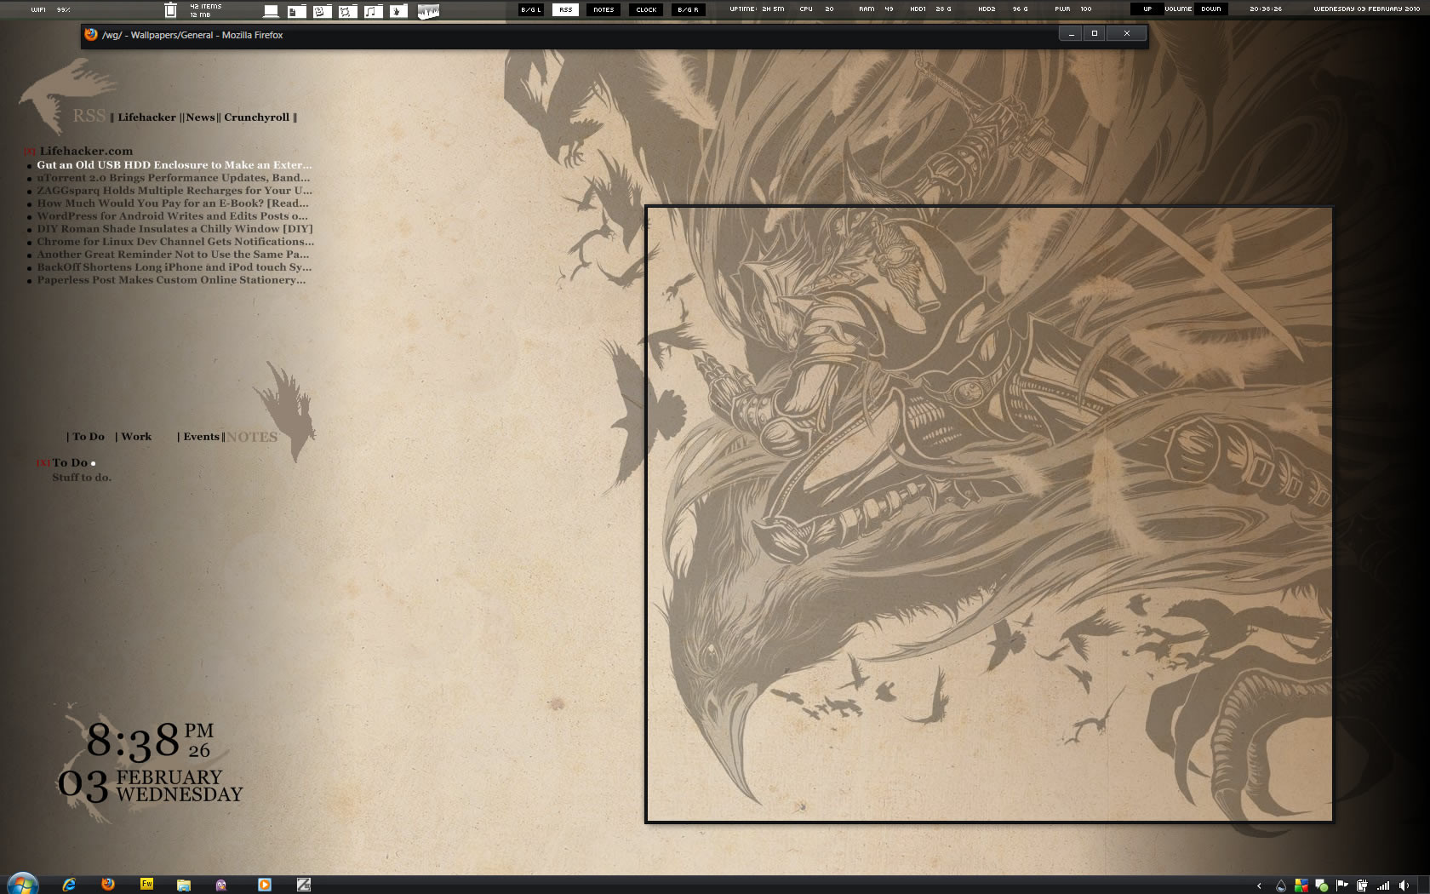Launch Internet Explorer from the taskbar
Screen dimensions: 1430x894
tap(69, 885)
